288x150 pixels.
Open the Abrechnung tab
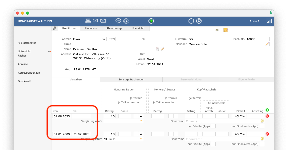point(114,28)
